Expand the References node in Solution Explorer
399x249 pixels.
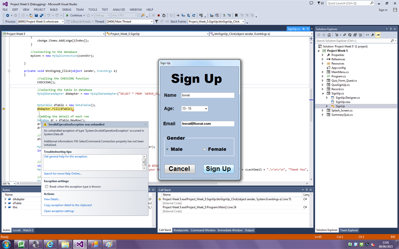coord(323,59)
